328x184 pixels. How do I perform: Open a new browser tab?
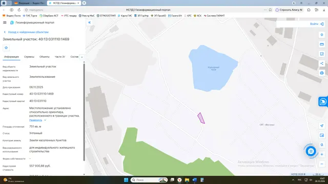[x=84, y=3]
